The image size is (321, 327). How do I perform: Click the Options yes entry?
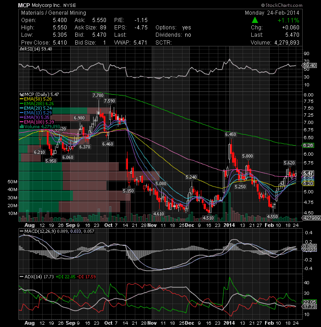173,28
